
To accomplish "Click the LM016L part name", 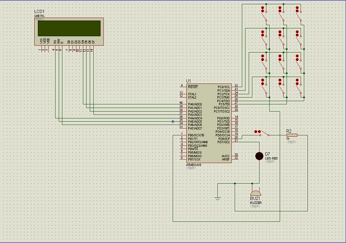I will [39, 16].
